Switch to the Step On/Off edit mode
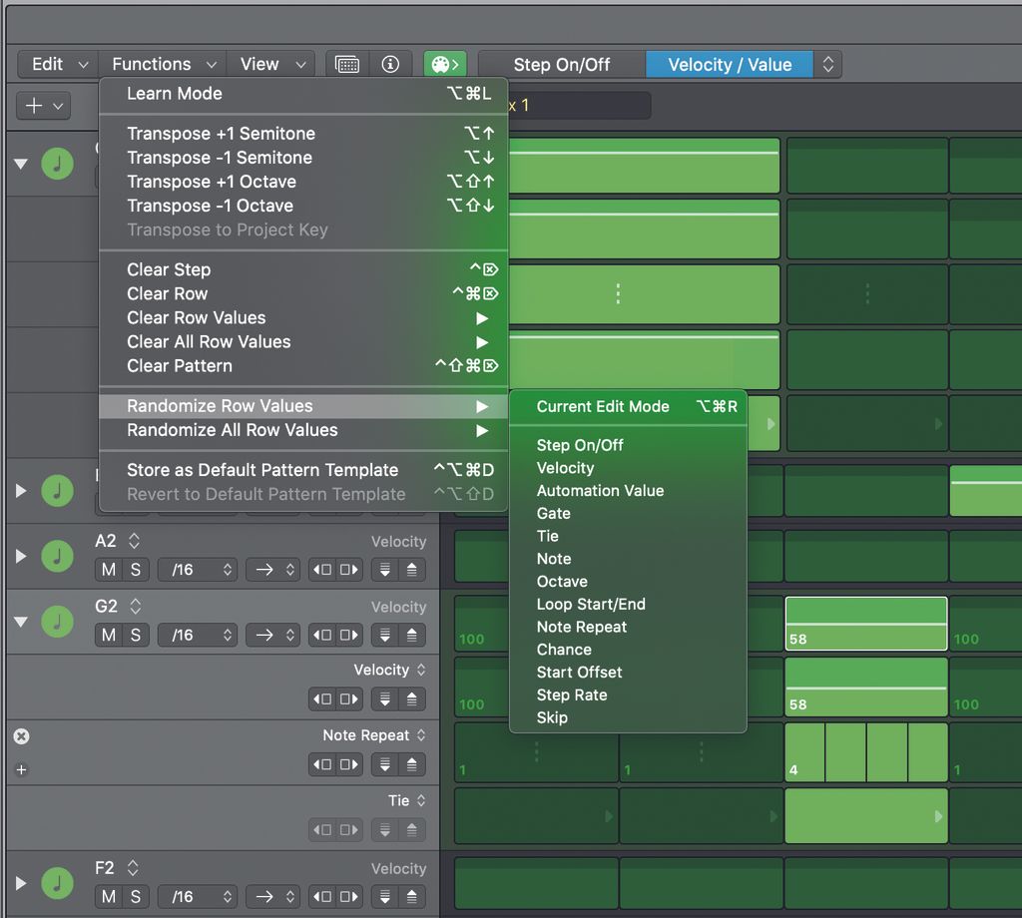The height and width of the screenshot is (918, 1022). pyautogui.click(x=561, y=63)
